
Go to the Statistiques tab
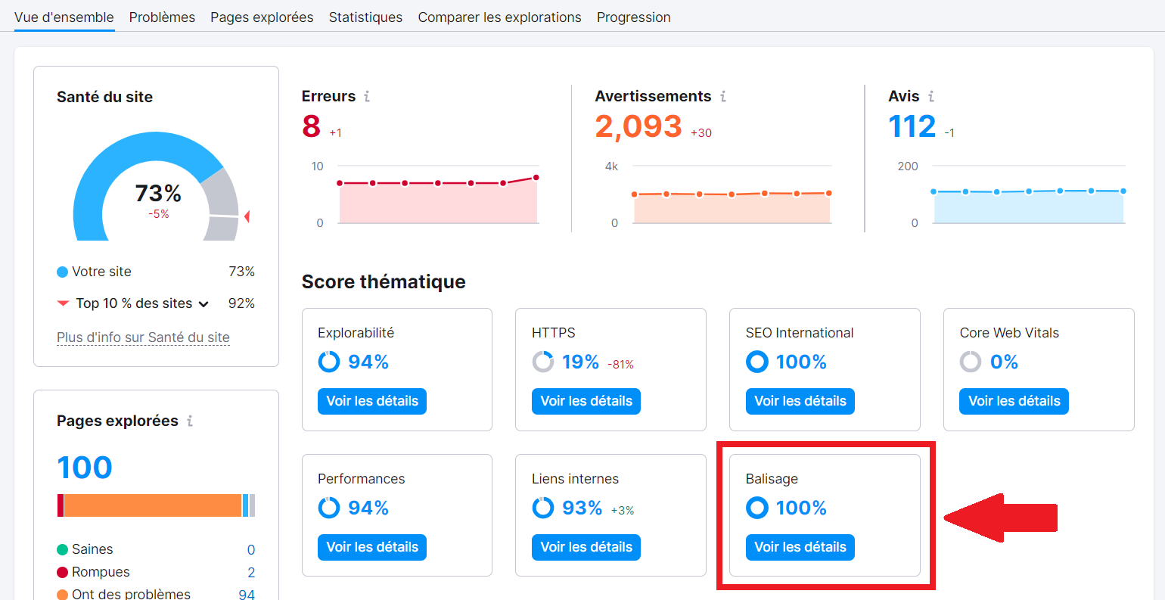[365, 17]
